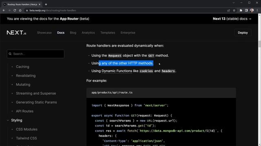This screenshot has height=146, width=261.
Task: Toggle the browser side panel icon
Action: pyautogui.click(x=246, y=11)
